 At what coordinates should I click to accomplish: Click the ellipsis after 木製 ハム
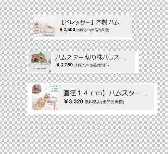(122, 24)
